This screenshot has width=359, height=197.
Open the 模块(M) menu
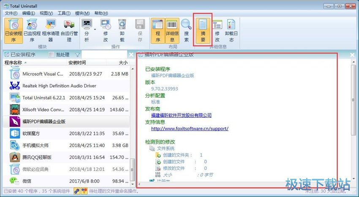tap(82, 13)
